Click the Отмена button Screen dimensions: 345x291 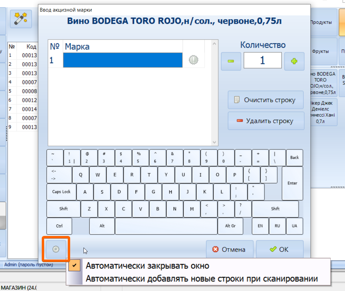pos(229,249)
